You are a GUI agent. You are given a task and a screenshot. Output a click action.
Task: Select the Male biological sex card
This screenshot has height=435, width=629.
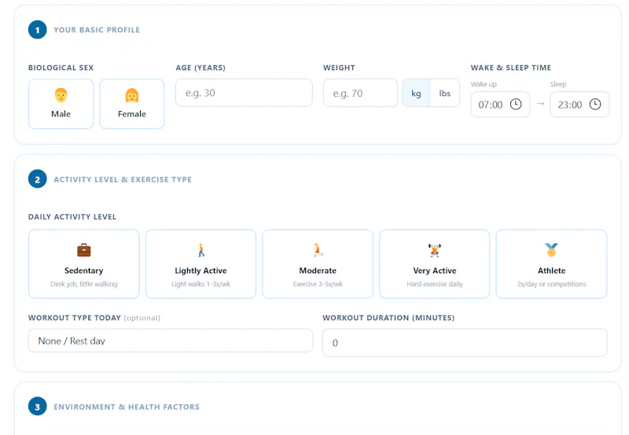[61, 104]
